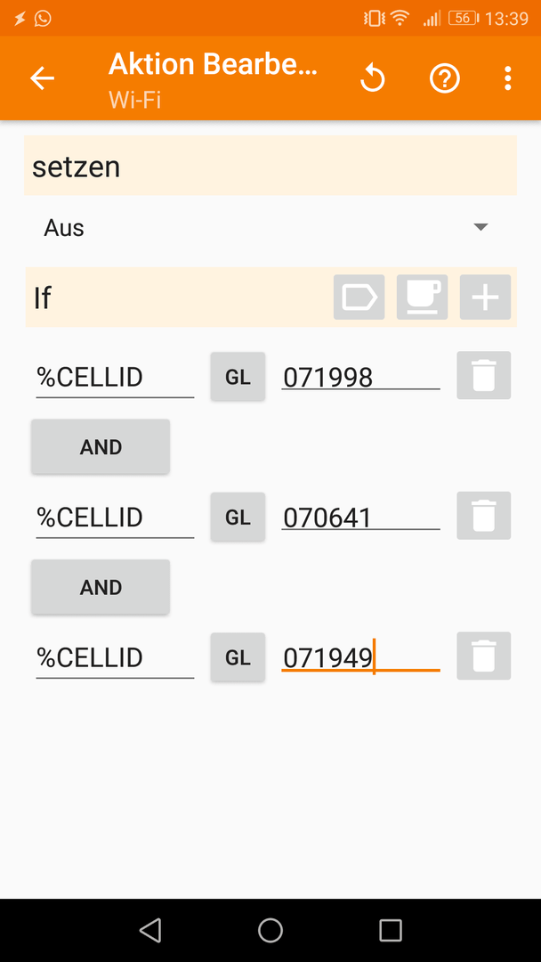Expand the Aus dropdown
This screenshot has width=541, height=962.
[x=270, y=228]
